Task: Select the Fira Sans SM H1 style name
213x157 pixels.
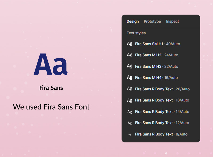Action: coord(149,44)
